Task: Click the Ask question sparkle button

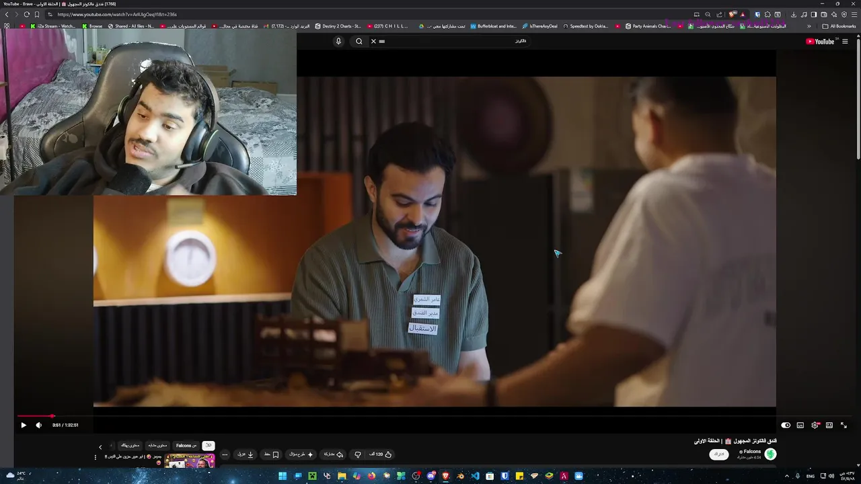Action: (301, 454)
